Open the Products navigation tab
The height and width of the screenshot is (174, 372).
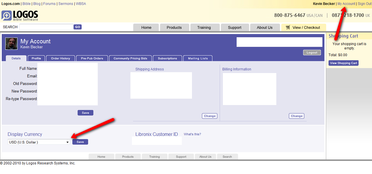pos(174,27)
